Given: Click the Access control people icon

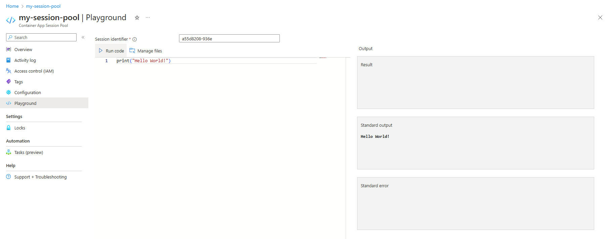Looking at the screenshot, I should pyautogui.click(x=9, y=71).
